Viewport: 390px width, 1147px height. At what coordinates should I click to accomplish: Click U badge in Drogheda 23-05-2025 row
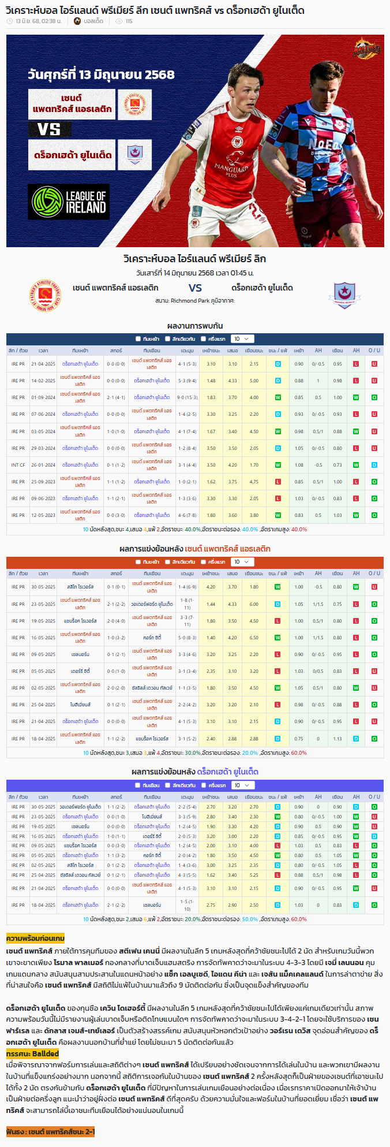click(374, 817)
